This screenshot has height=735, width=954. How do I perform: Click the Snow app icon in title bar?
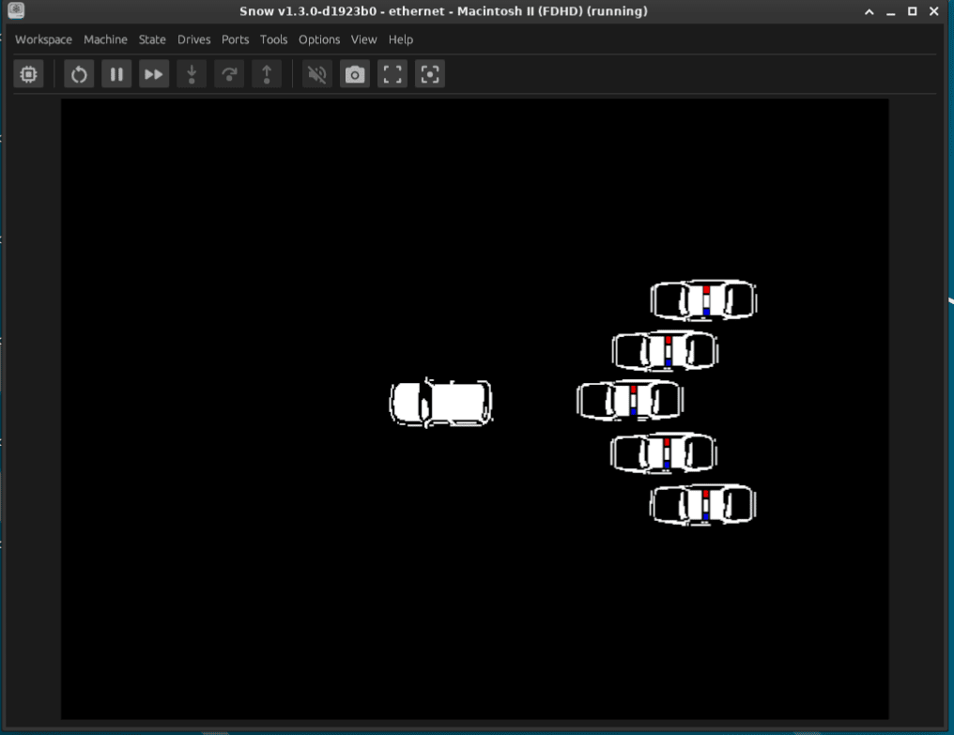pos(16,10)
